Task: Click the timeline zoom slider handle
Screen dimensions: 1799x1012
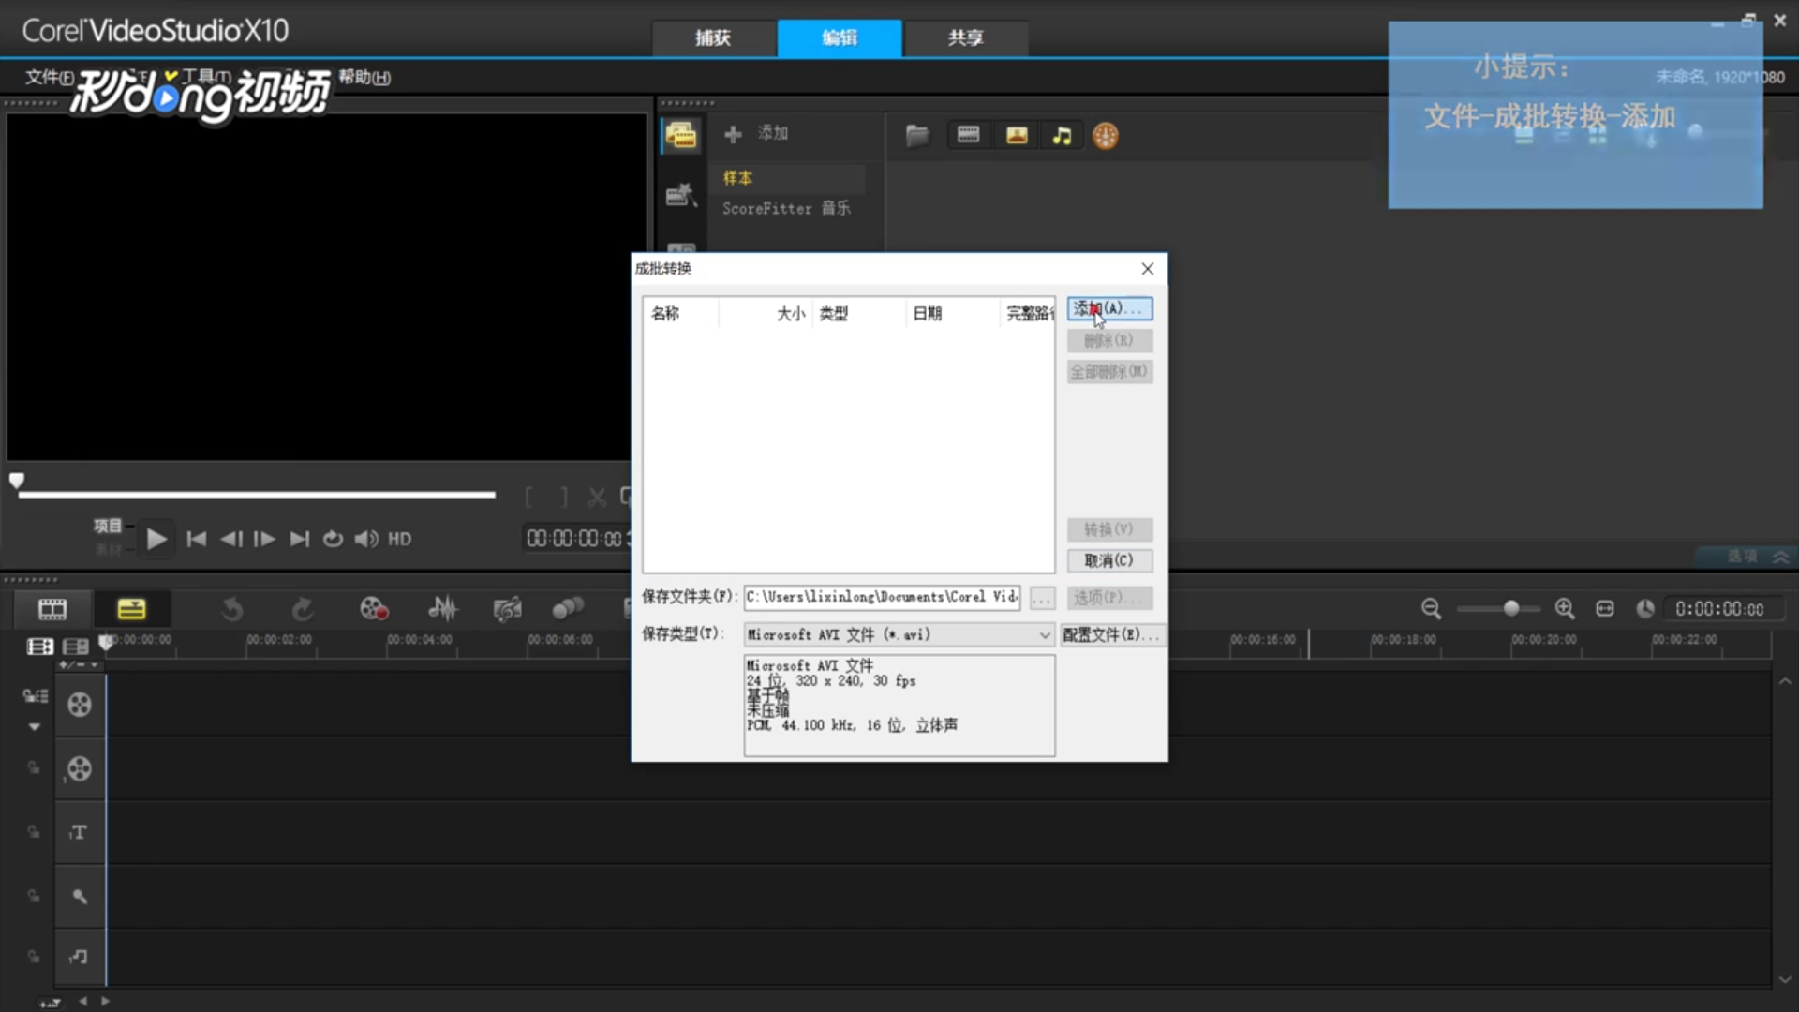Action: tap(1510, 609)
